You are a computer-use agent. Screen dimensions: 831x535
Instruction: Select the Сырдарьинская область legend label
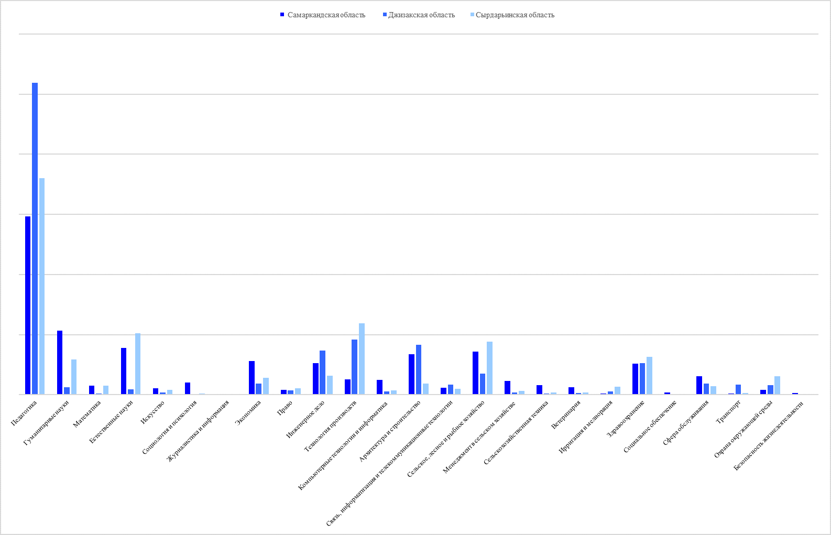pos(515,15)
